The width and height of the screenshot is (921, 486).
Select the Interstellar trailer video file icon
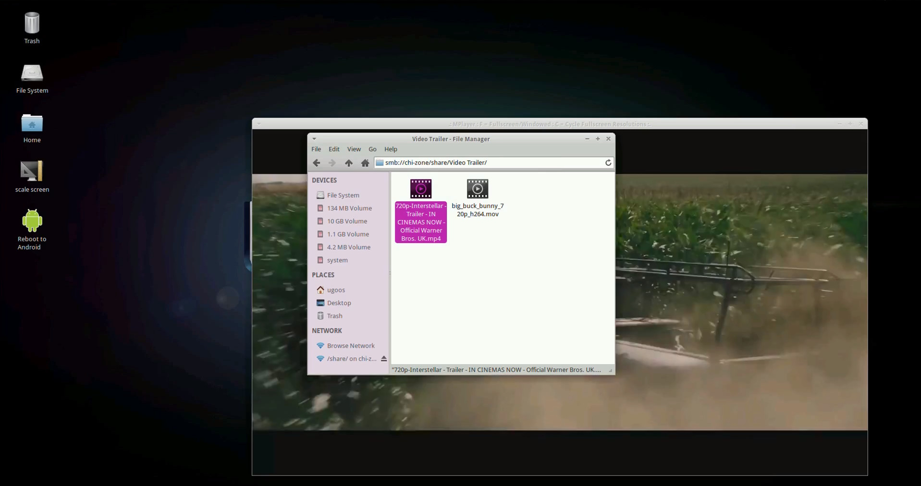[x=421, y=189]
